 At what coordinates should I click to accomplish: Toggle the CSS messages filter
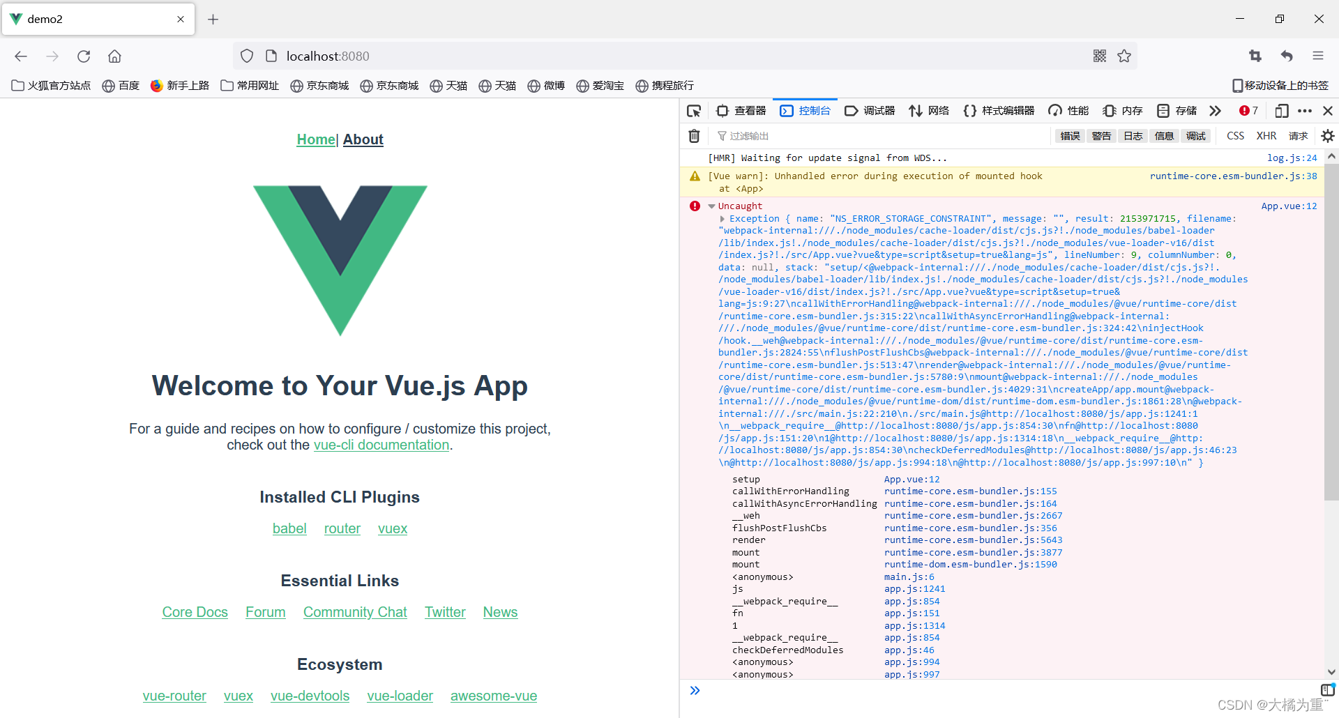pyautogui.click(x=1235, y=136)
